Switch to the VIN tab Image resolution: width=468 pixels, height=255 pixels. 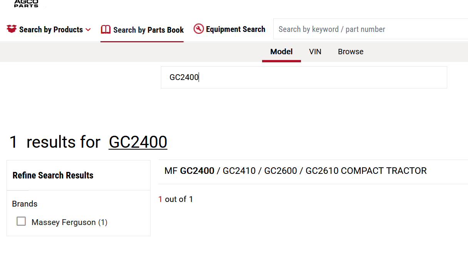point(315,52)
